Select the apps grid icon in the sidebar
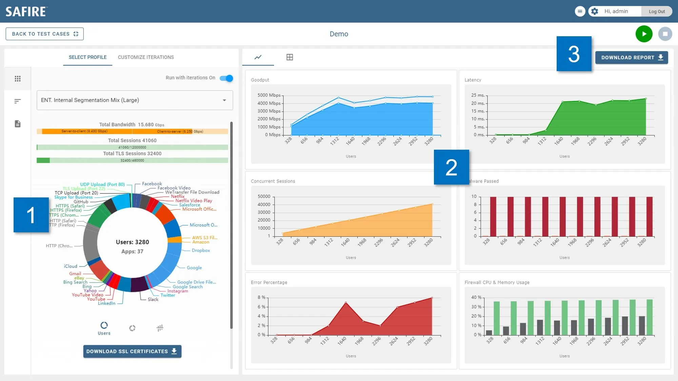 (18, 79)
